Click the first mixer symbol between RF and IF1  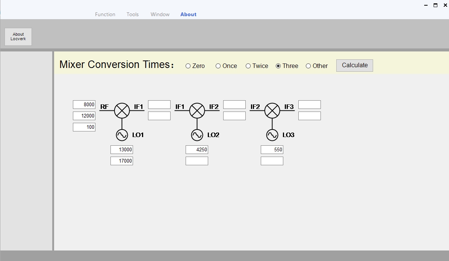coord(122,110)
